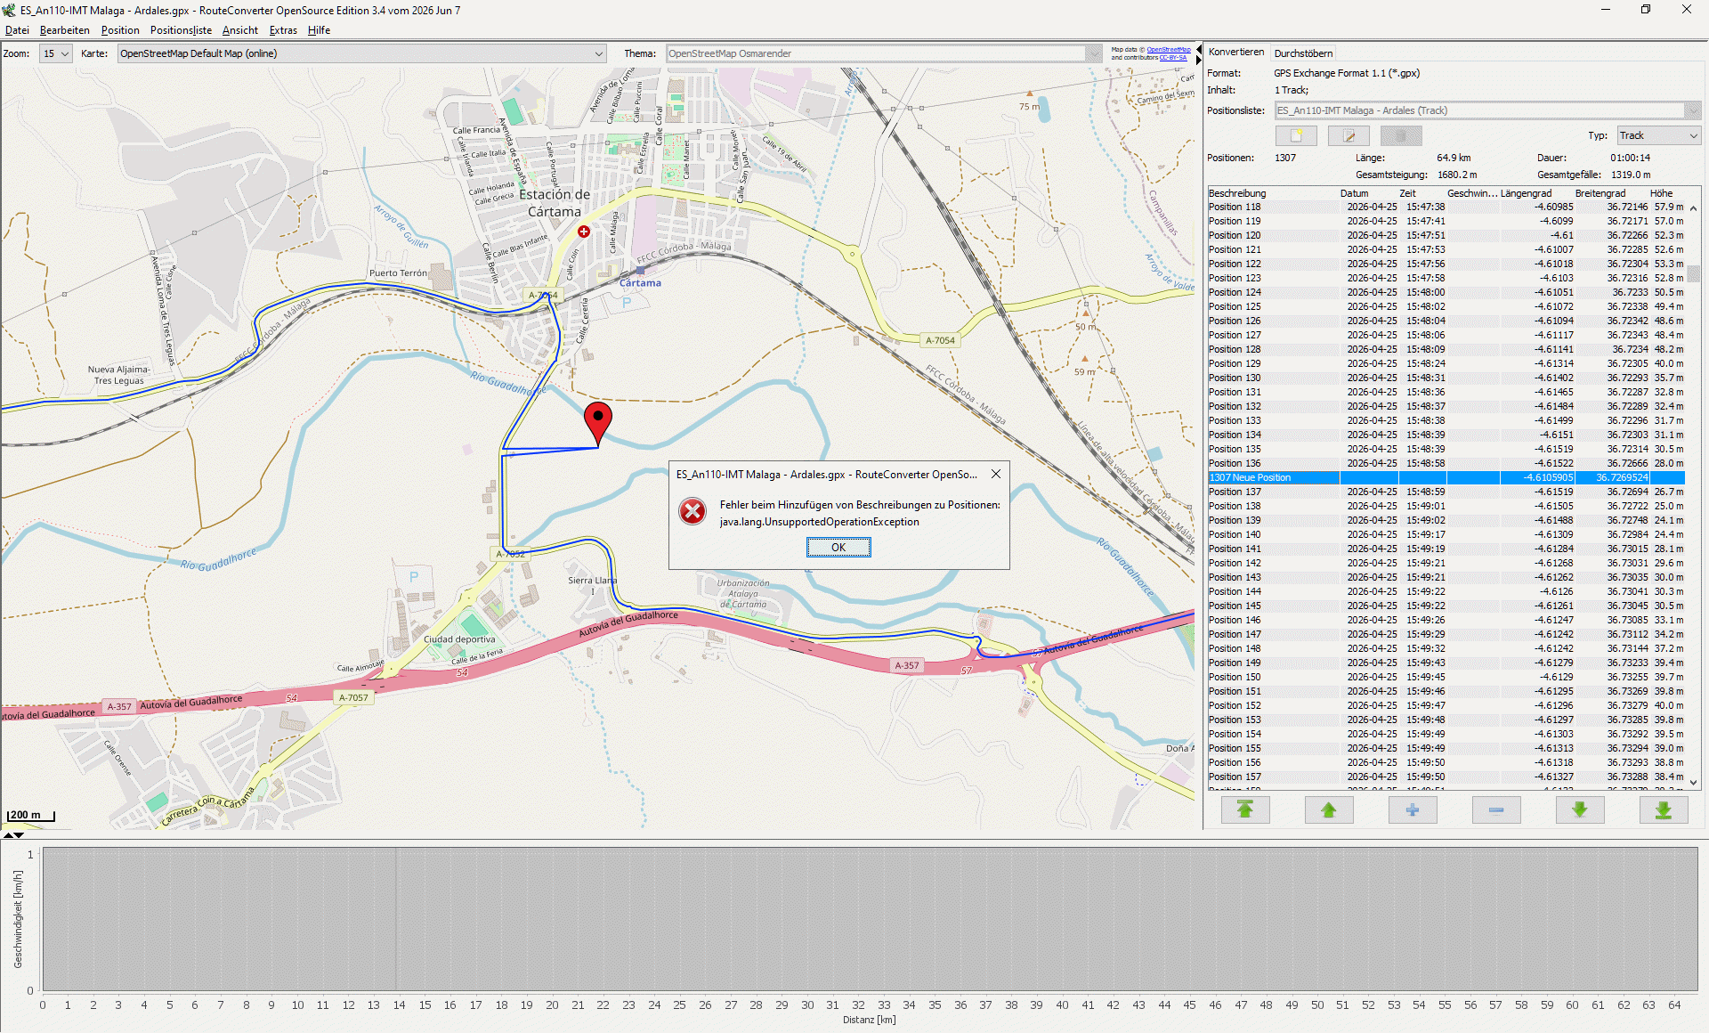Switch to the Konvertieren tab

pos(1236,53)
